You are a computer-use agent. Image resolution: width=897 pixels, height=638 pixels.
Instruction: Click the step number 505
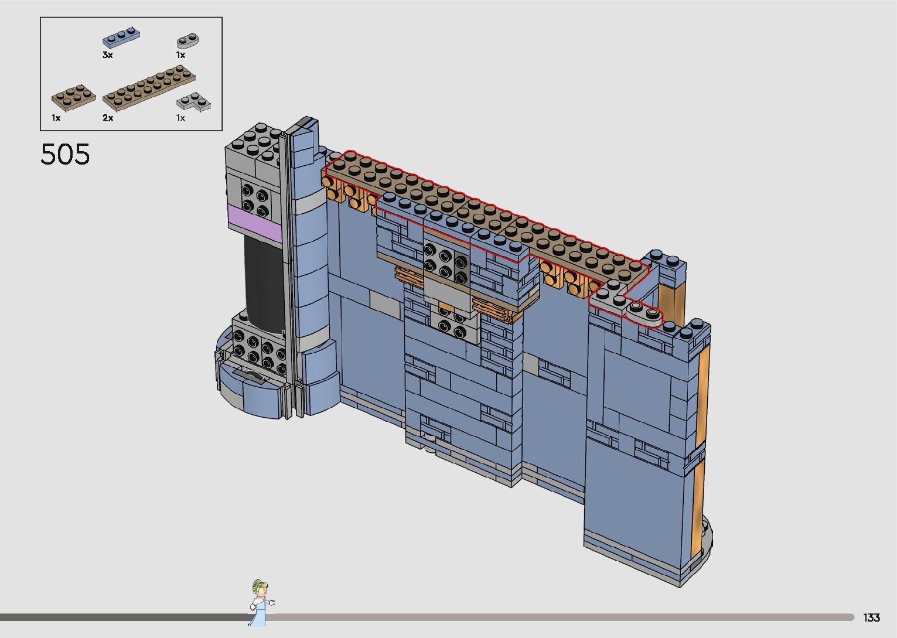(x=66, y=155)
